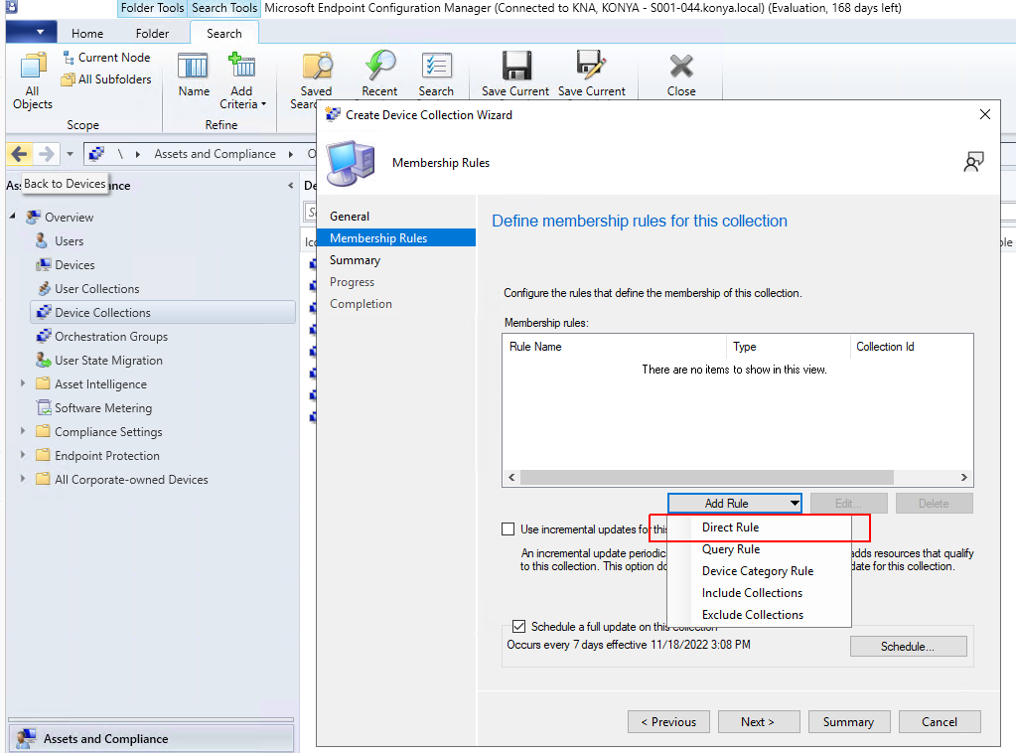Open the Saved Searches button
This screenshot has width=1016, height=753.
pos(316,80)
